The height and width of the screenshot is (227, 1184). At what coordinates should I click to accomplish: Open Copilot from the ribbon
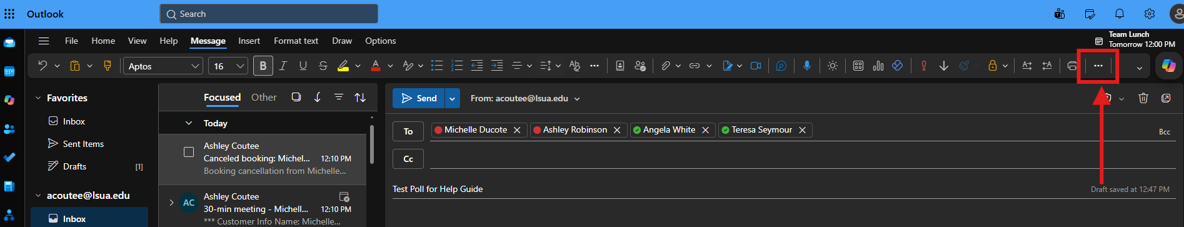[1168, 66]
